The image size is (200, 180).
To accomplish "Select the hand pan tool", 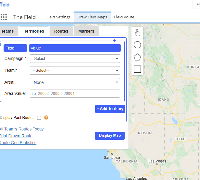I will [x=137, y=33].
